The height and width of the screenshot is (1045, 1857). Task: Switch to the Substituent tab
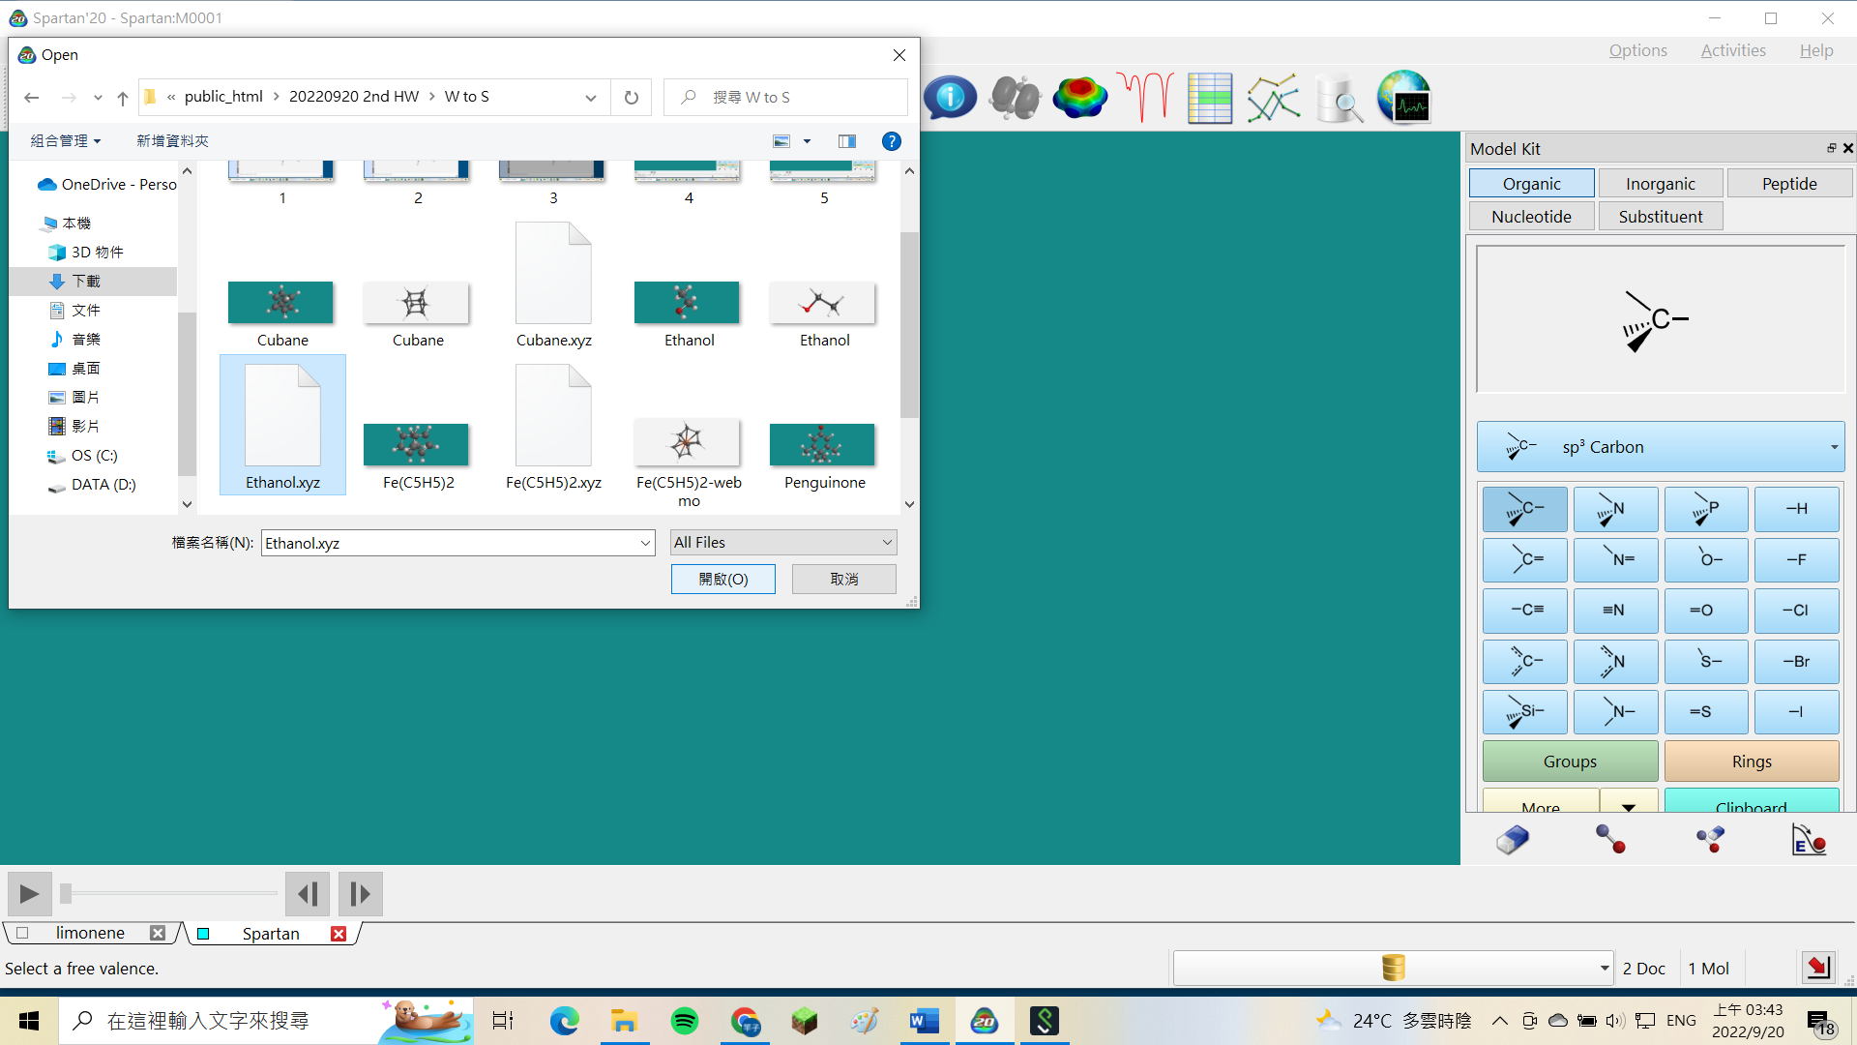(1660, 217)
